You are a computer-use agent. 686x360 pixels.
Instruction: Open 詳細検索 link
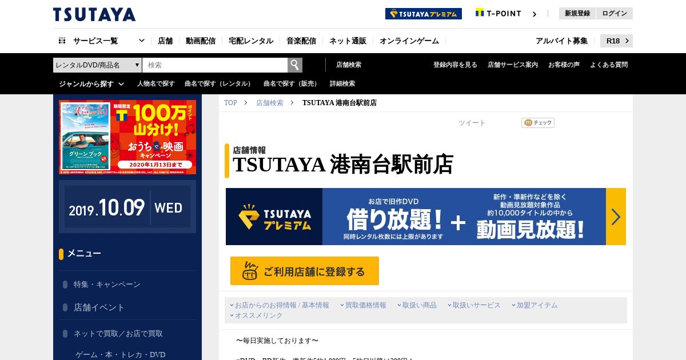[342, 84]
